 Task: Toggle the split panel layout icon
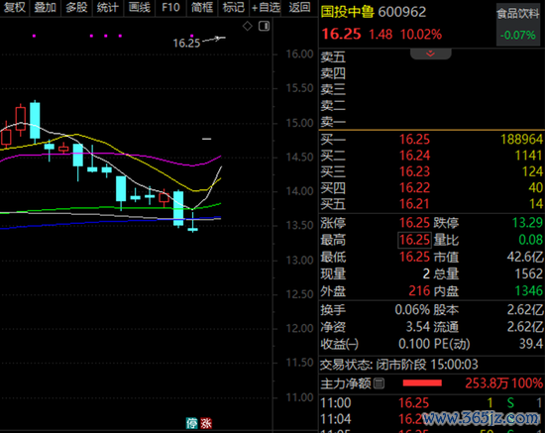tap(265, 26)
